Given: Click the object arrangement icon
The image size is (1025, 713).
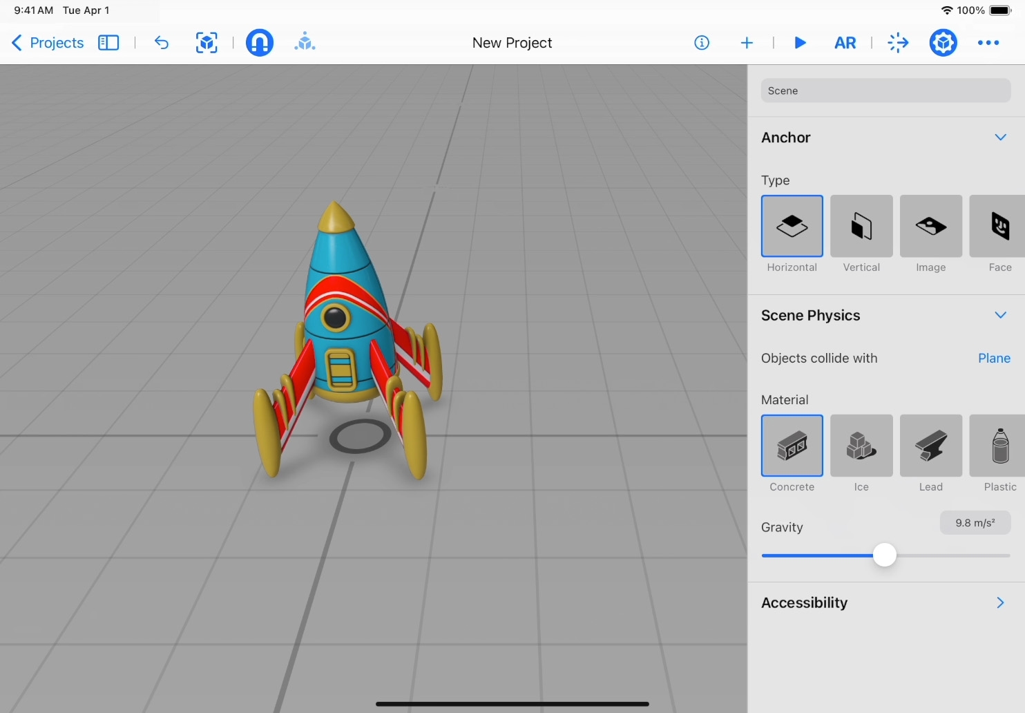Looking at the screenshot, I should 305,43.
